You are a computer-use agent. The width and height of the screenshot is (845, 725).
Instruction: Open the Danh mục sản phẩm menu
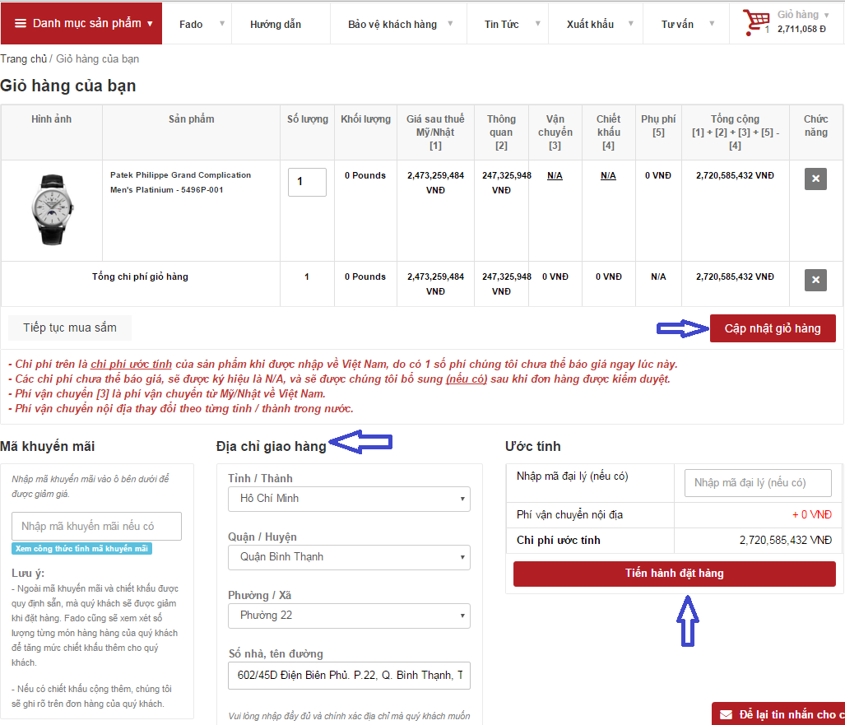[81, 23]
